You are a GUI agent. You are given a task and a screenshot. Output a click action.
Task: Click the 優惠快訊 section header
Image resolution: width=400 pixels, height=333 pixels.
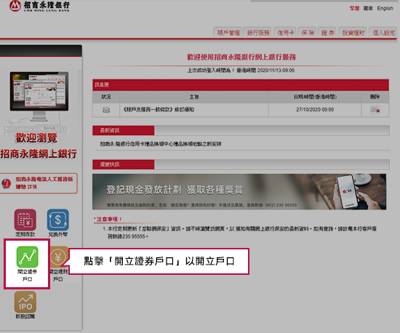[x=123, y=165]
